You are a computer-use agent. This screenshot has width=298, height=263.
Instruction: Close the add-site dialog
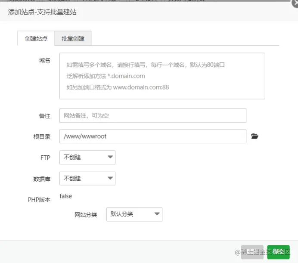[295, 4]
